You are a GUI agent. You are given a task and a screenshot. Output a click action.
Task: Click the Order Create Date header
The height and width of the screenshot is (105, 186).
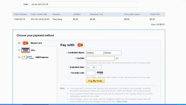click(39, 14)
